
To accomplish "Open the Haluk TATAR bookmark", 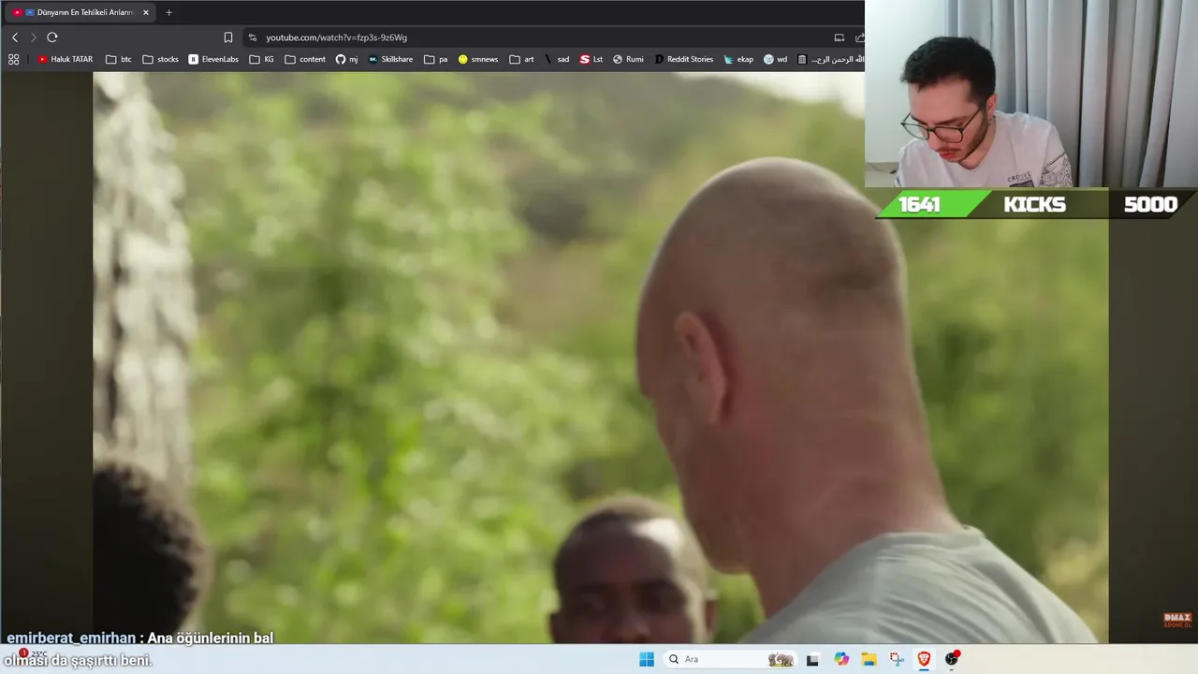I will [x=66, y=59].
